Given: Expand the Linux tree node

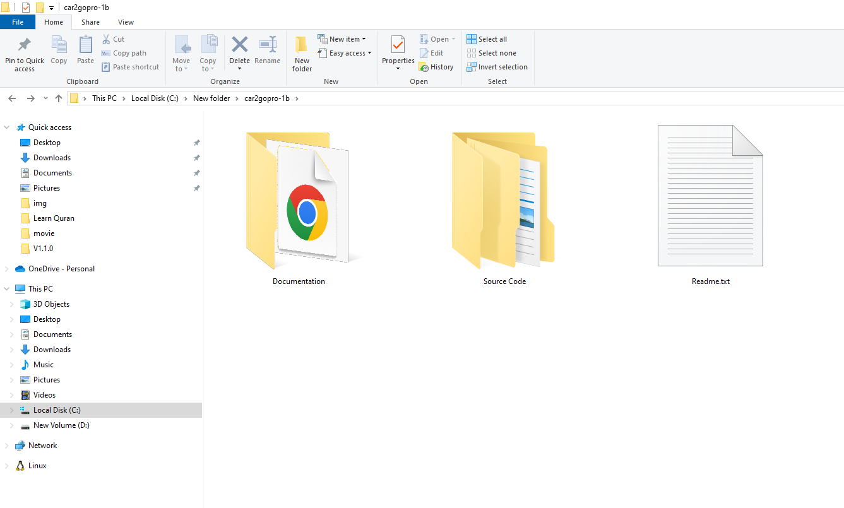Looking at the screenshot, I should (x=7, y=466).
